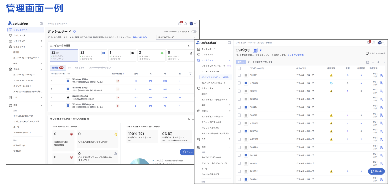
Task: Open the column layout icon in the OS Patch toolbar
Action: click(x=368, y=62)
